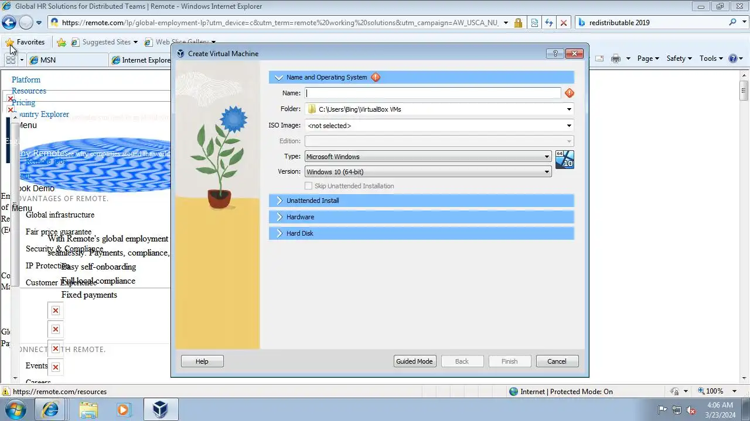Click the yellow warning icon in IE status bar

tap(6, 392)
